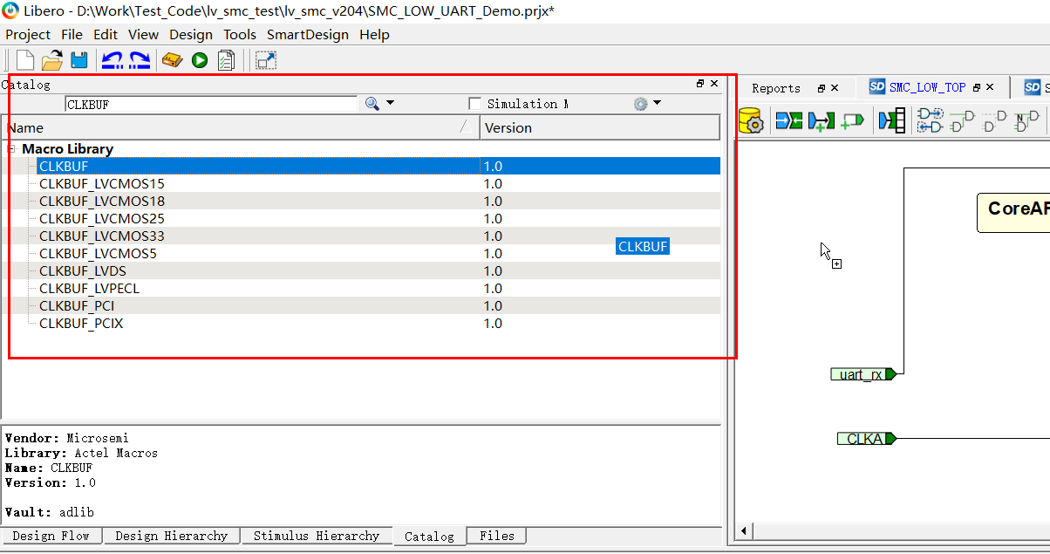Viewport: 1050px width, 554px height.
Task: Click the New File icon on the toolbar
Action: [24, 60]
